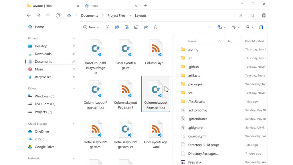The width and height of the screenshot is (293, 165).
Task: Collapse the Cloud Storage section
Action: (74, 124)
